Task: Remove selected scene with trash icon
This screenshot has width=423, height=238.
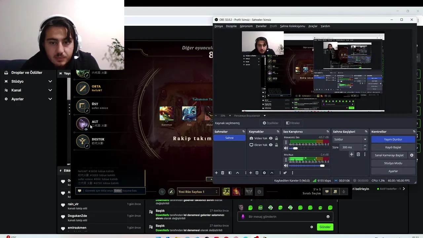Action: click(x=223, y=173)
